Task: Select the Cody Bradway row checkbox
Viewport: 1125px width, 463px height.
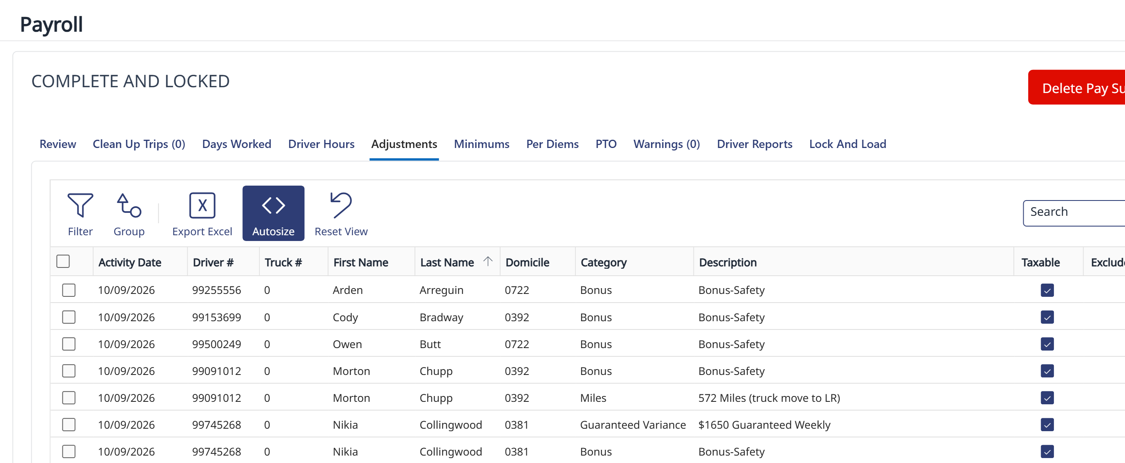Action: click(x=69, y=317)
